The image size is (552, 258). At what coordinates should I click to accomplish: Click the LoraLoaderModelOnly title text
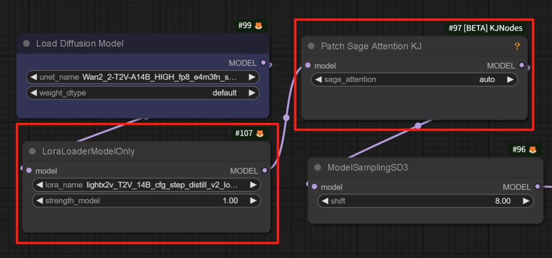coord(88,151)
